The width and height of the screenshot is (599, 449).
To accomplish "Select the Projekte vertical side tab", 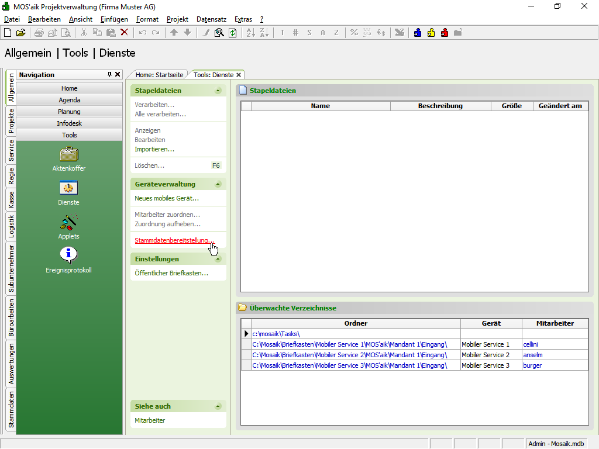I will (x=11, y=121).
